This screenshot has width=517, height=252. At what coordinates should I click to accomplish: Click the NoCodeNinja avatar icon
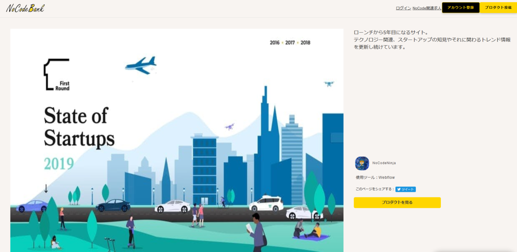(362, 163)
